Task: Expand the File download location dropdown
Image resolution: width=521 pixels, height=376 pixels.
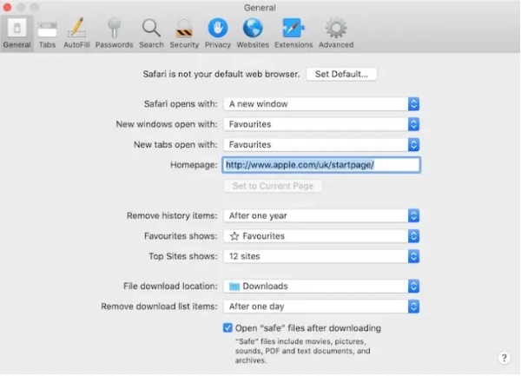Action: [x=321, y=286]
